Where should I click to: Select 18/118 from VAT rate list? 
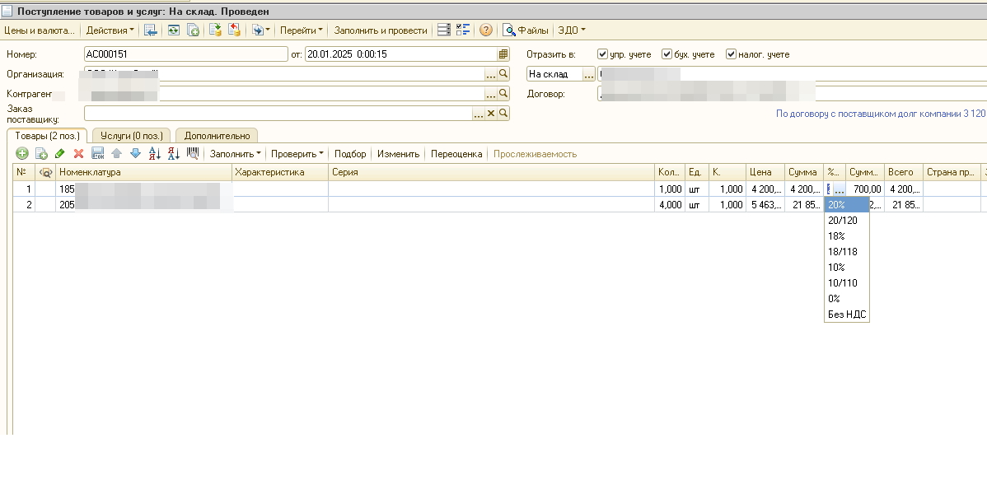point(847,252)
